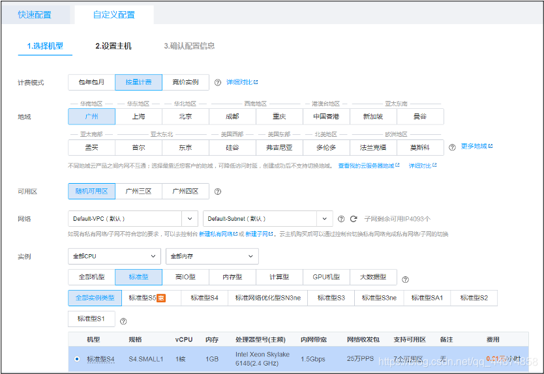This screenshot has height=374, width=544.
Task: Click help icon next to billing mode
Action: coord(217,83)
